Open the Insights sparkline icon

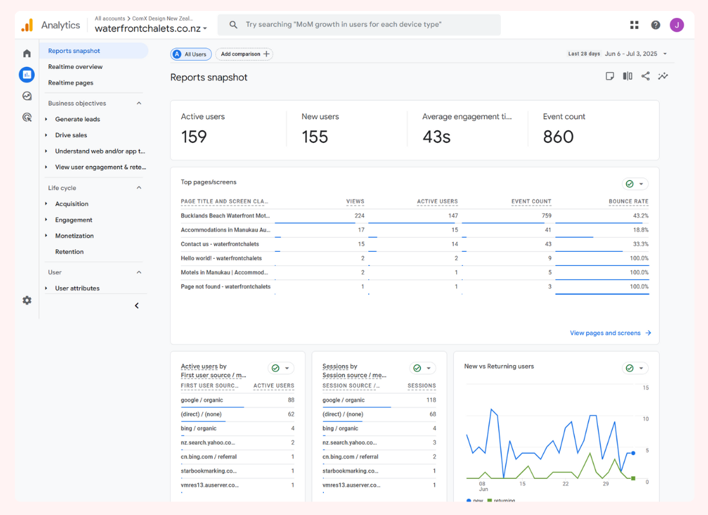(x=663, y=76)
